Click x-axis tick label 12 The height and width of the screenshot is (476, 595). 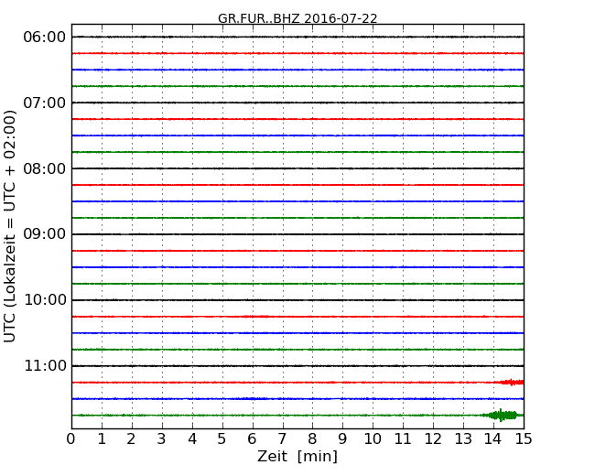433,439
